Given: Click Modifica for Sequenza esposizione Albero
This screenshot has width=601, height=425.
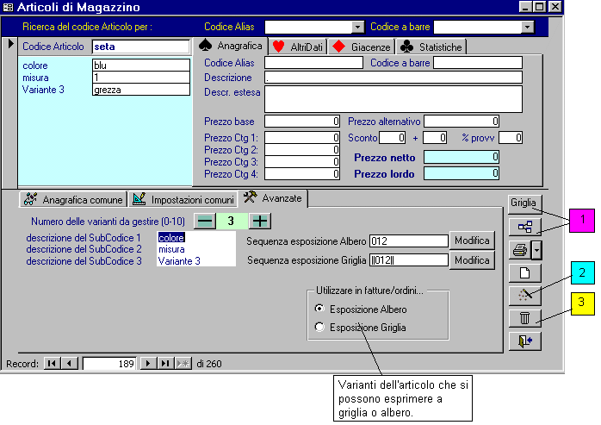Looking at the screenshot, I should pyautogui.click(x=472, y=241).
